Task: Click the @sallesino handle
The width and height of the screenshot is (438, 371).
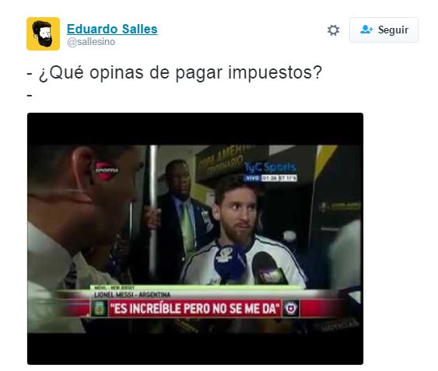Action: pyautogui.click(x=91, y=42)
